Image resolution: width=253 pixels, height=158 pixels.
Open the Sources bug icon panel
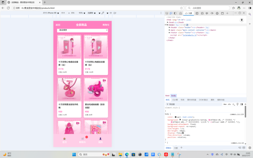(202, 13)
